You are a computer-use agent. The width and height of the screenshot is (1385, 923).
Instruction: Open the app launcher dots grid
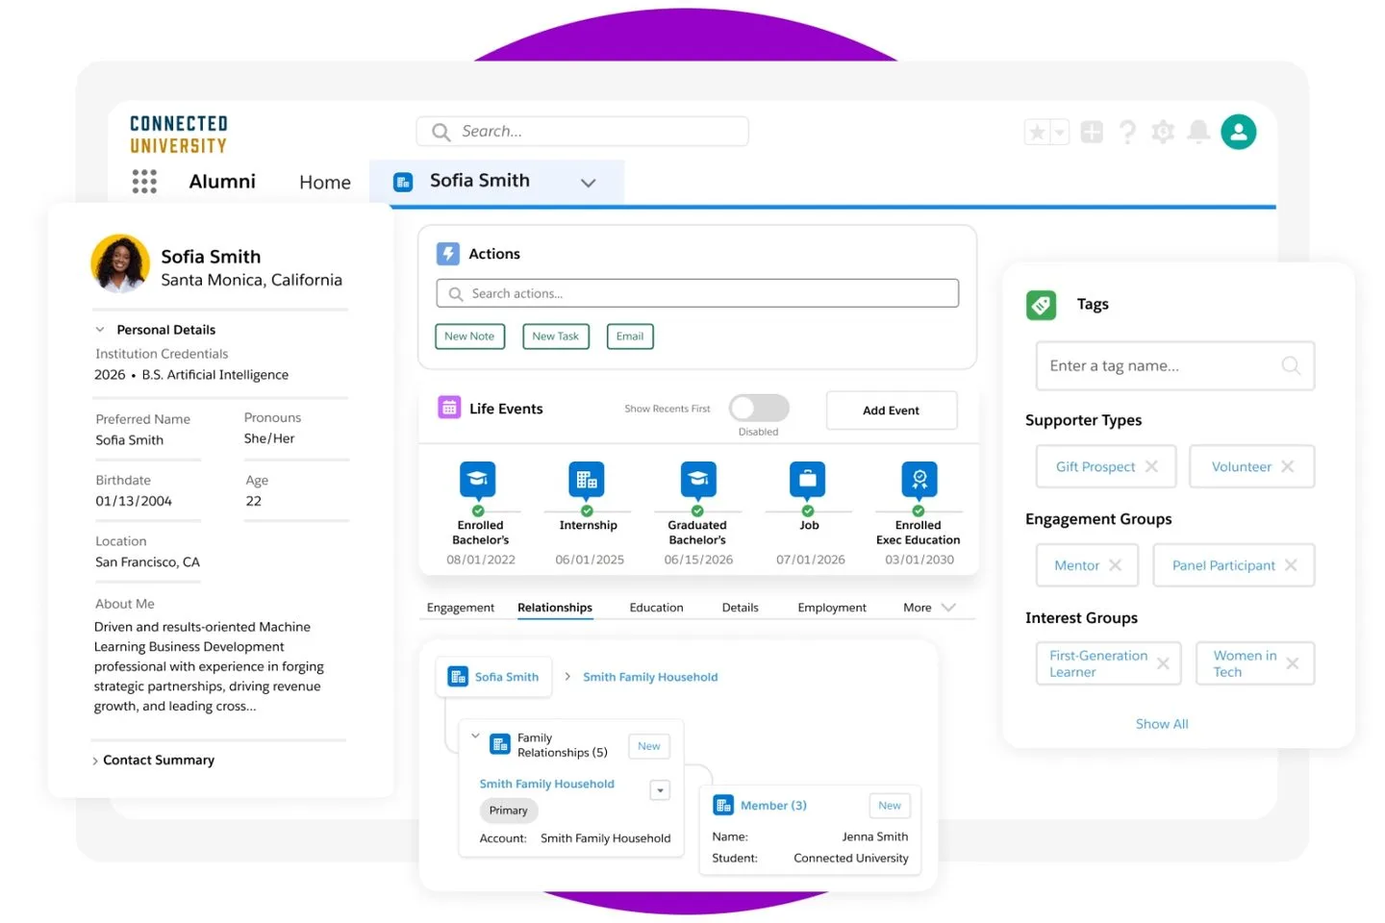144,181
